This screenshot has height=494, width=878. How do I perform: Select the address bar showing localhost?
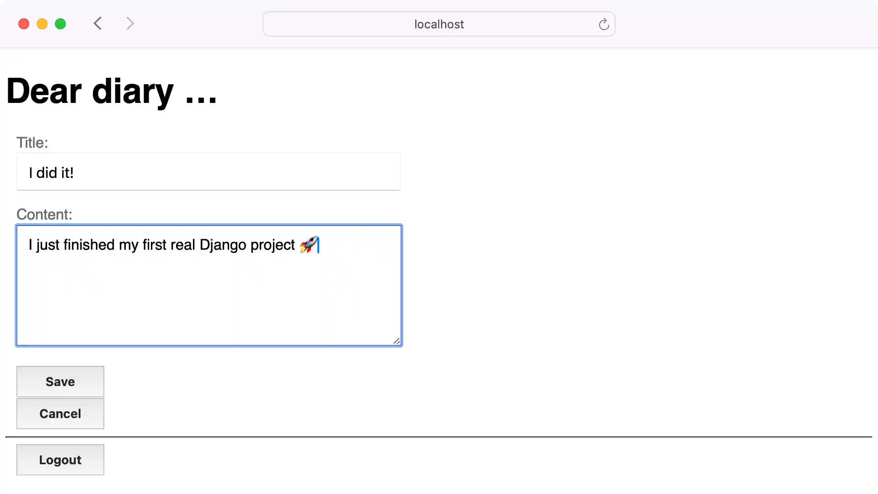point(439,24)
